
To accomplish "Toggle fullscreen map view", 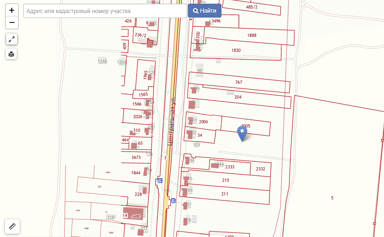I will point(12,39).
